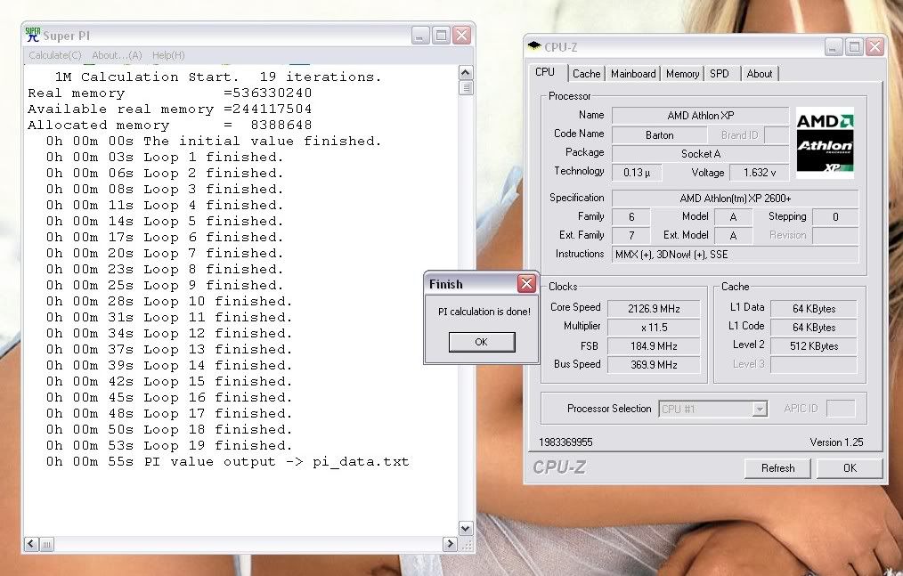Maximize the Super PI window

point(441,36)
